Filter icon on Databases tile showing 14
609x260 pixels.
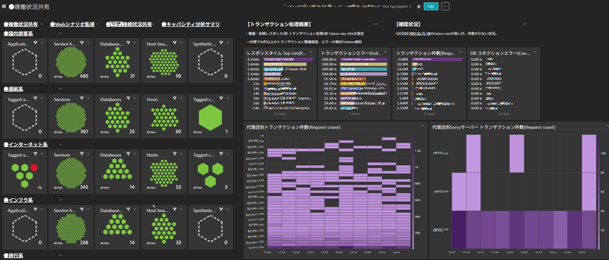(128, 155)
